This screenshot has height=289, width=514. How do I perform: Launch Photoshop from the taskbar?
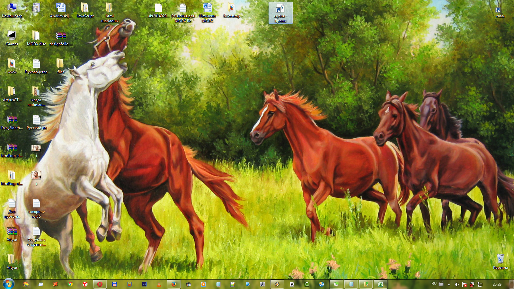[144, 284]
